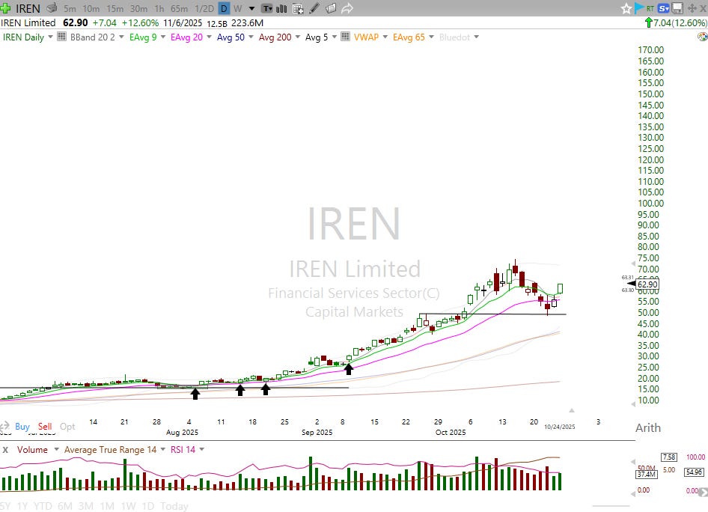Select the 30m timeframe
The height and width of the screenshot is (512, 708).
tap(138, 8)
